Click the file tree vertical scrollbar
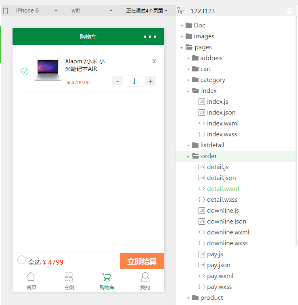The image size is (298, 305). [x=296, y=130]
